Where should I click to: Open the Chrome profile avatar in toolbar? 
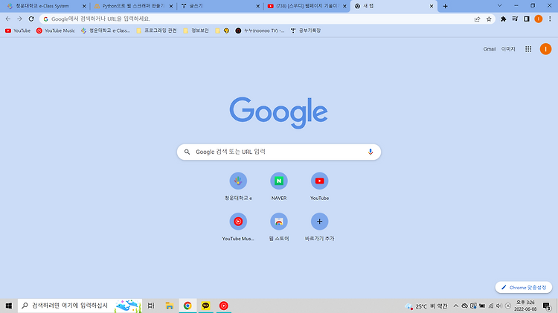pyautogui.click(x=539, y=19)
